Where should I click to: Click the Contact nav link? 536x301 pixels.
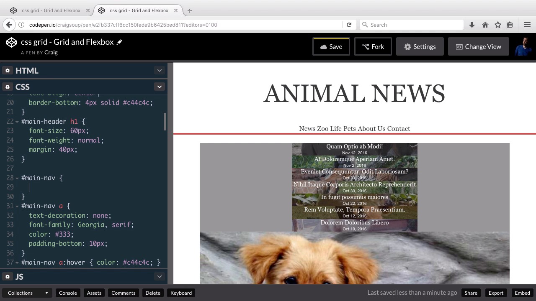coord(399,129)
